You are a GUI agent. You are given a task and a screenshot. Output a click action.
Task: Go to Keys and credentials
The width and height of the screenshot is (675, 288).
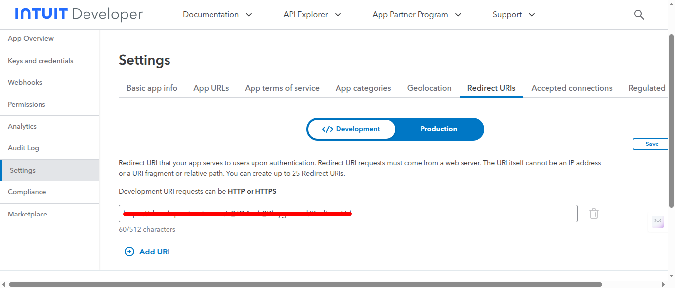(41, 61)
